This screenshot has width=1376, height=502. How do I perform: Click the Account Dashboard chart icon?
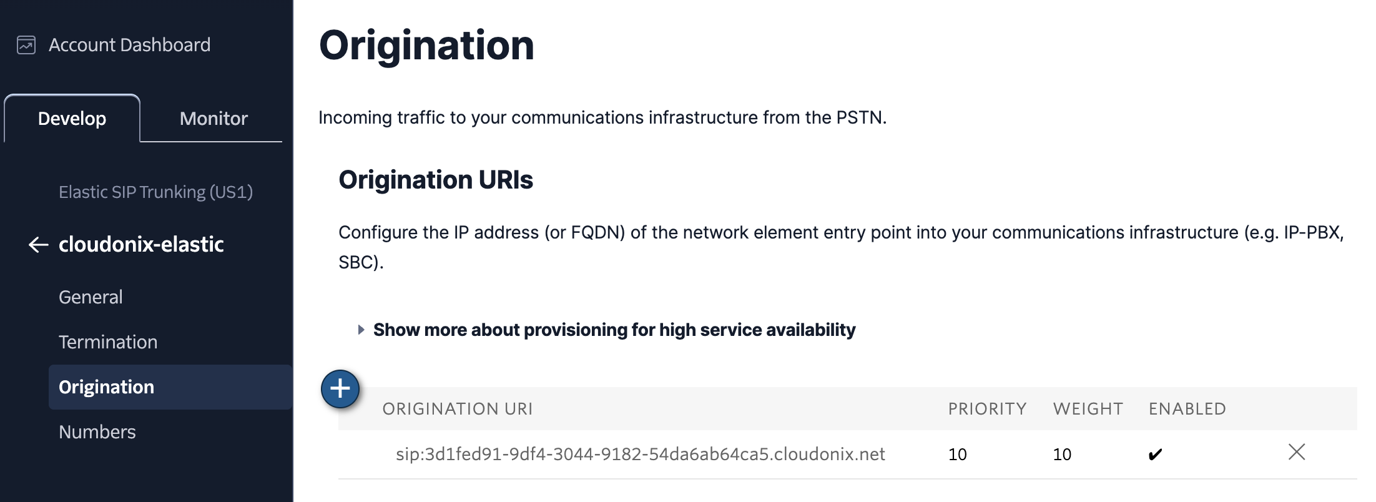(26, 45)
